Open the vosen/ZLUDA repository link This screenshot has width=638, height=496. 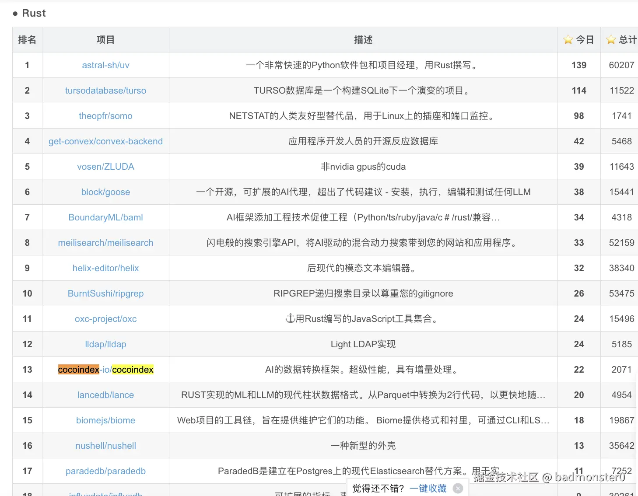click(105, 167)
